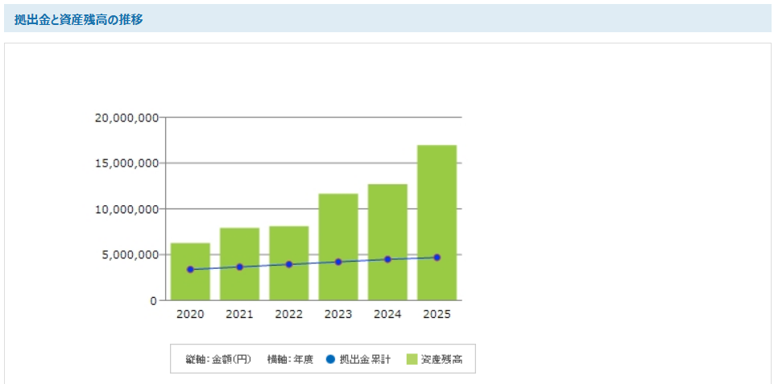The width and height of the screenshot is (774, 384).
Task: Click the 資産残高 legend label
Action: click(441, 359)
